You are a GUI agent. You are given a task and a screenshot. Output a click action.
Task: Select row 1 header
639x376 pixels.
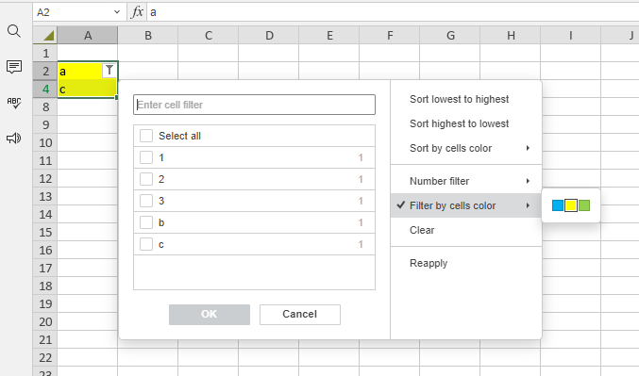(45, 53)
